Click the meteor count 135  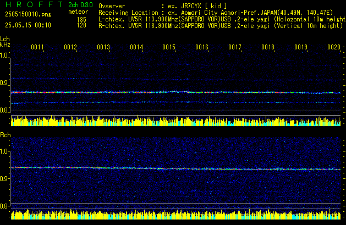(81, 20)
